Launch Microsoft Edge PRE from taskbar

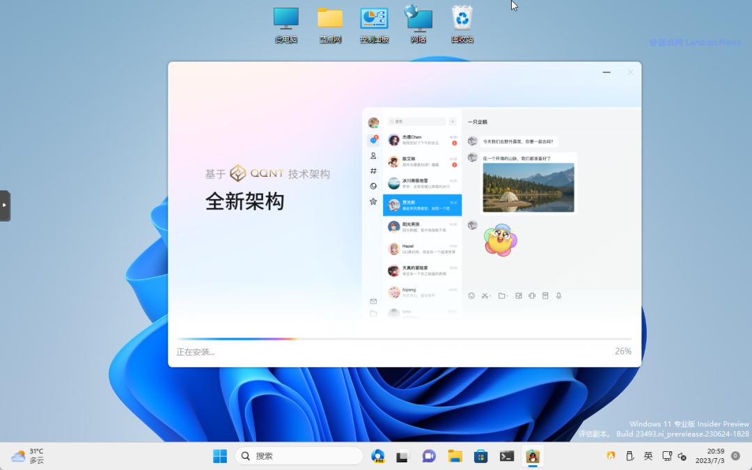378,455
